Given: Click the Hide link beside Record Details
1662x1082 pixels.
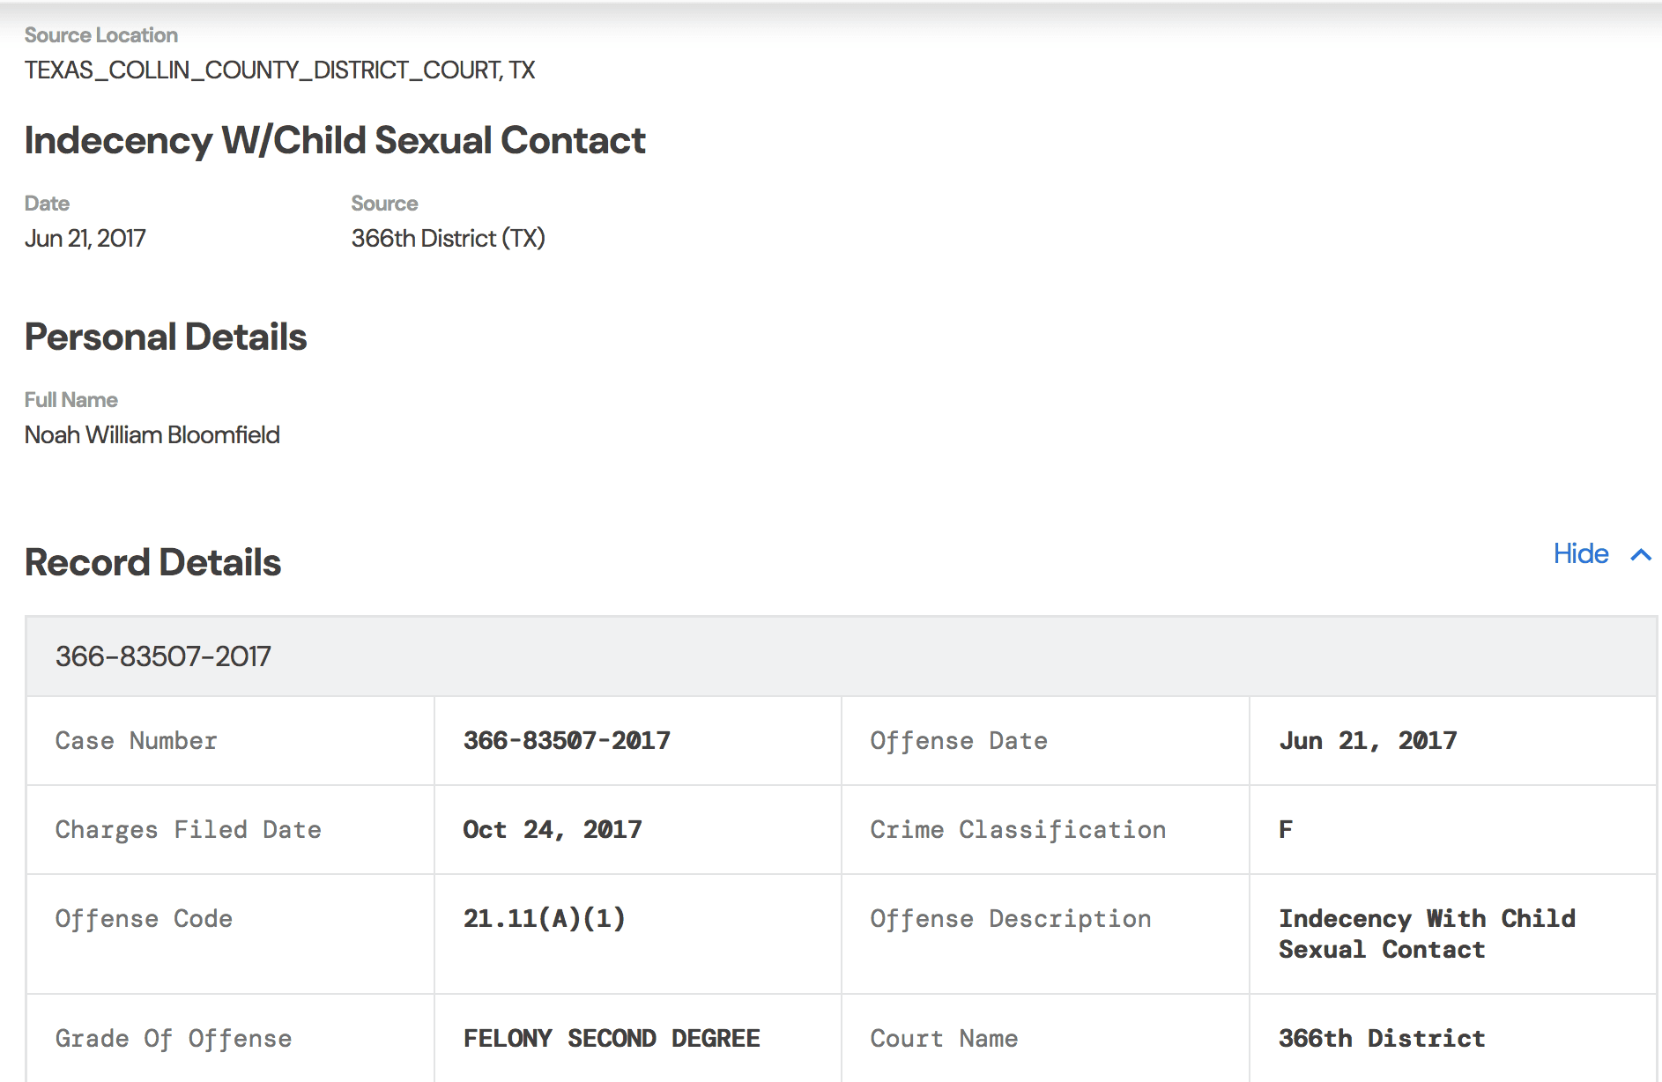Looking at the screenshot, I should pyautogui.click(x=1580, y=554).
